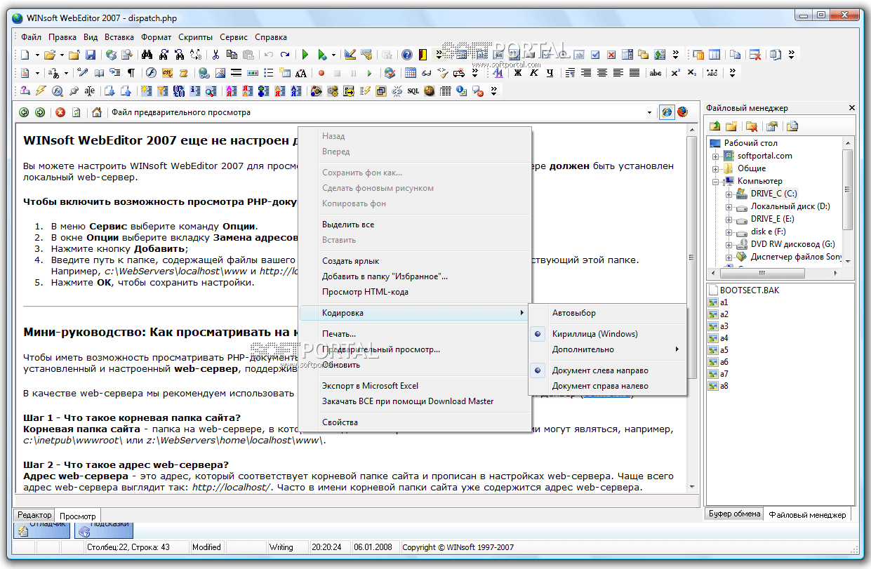Expand the DRIVE_C (C:) tree node
Viewport: 871px width, 569px height.
pos(729,194)
